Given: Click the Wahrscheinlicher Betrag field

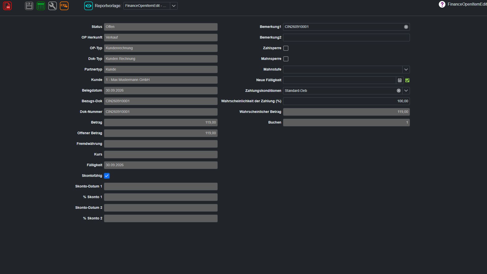Looking at the screenshot, I should [346, 112].
